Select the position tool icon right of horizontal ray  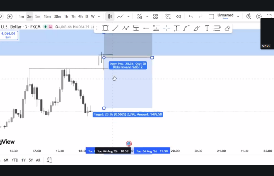(x=156, y=28)
